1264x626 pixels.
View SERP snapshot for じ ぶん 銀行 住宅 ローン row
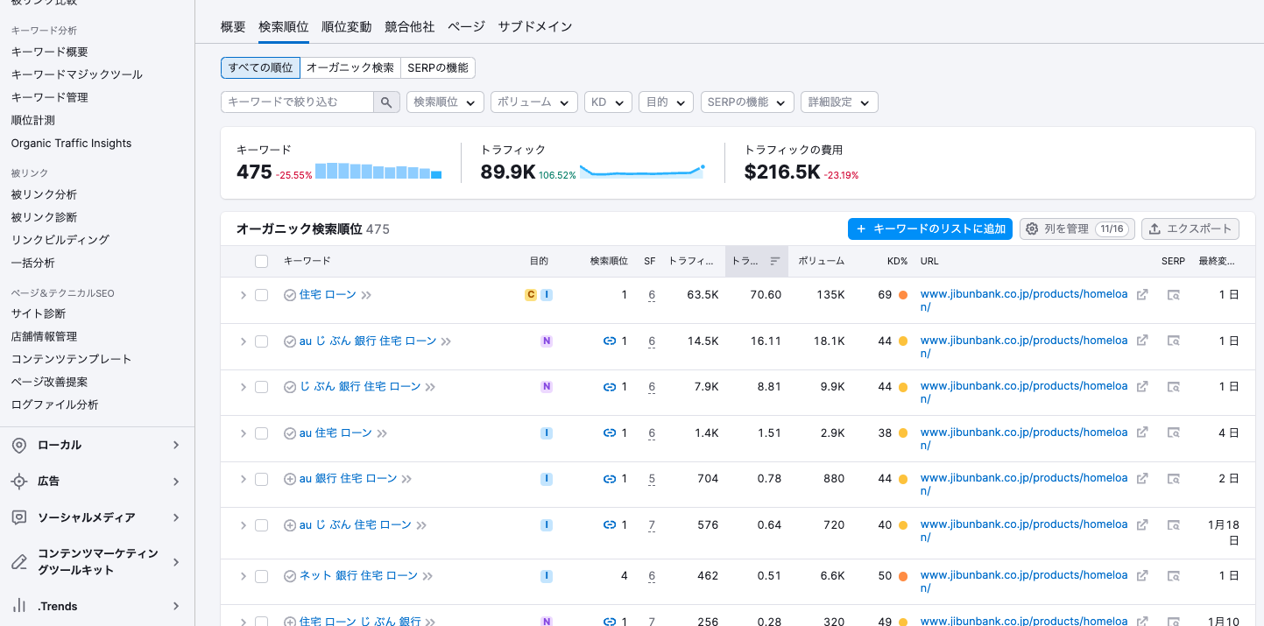tap(1173, 387)
